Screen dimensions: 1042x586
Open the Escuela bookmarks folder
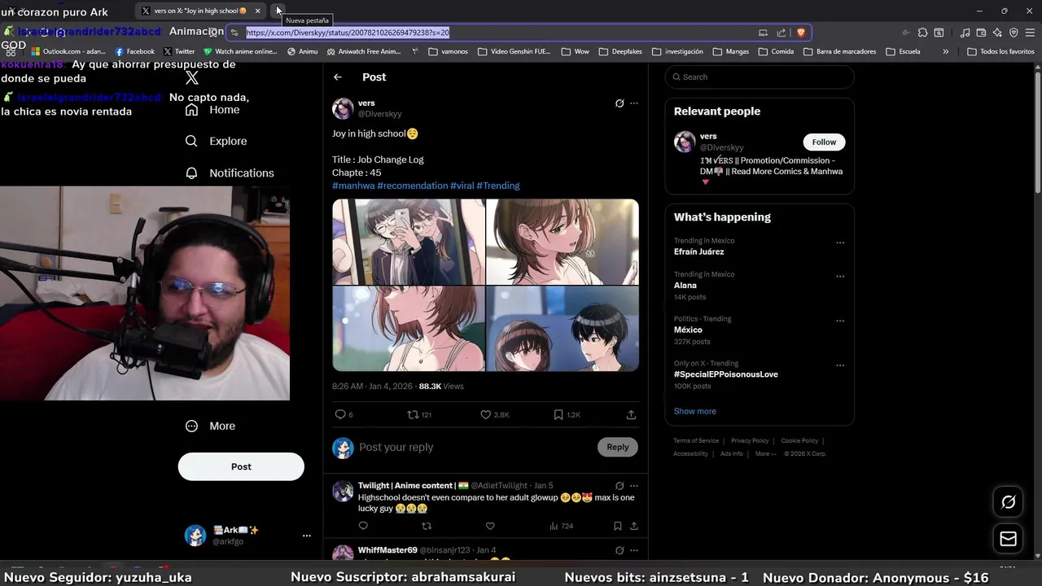pos(903,51)
